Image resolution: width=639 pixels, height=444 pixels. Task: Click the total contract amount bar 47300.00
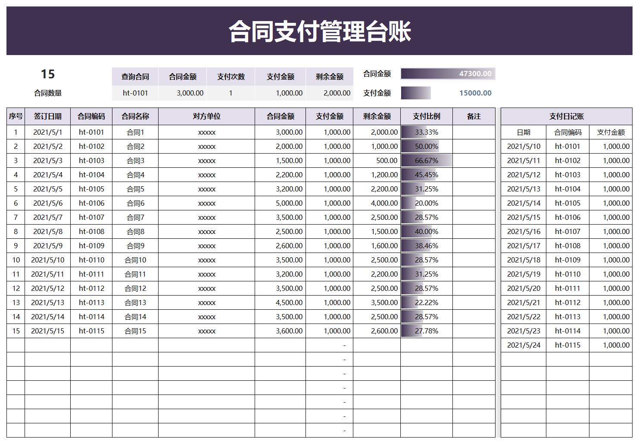click(x=448, y=74)
